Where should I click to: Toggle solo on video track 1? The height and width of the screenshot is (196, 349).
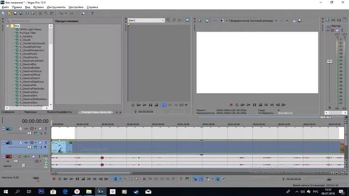tap(46, 128)
